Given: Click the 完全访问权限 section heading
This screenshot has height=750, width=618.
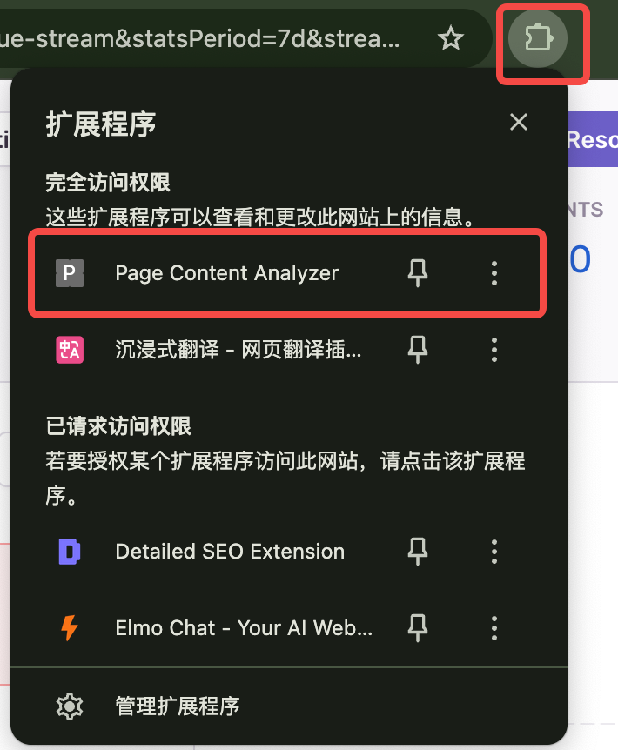Looking at the screenshot, I should tap(108, 182).
